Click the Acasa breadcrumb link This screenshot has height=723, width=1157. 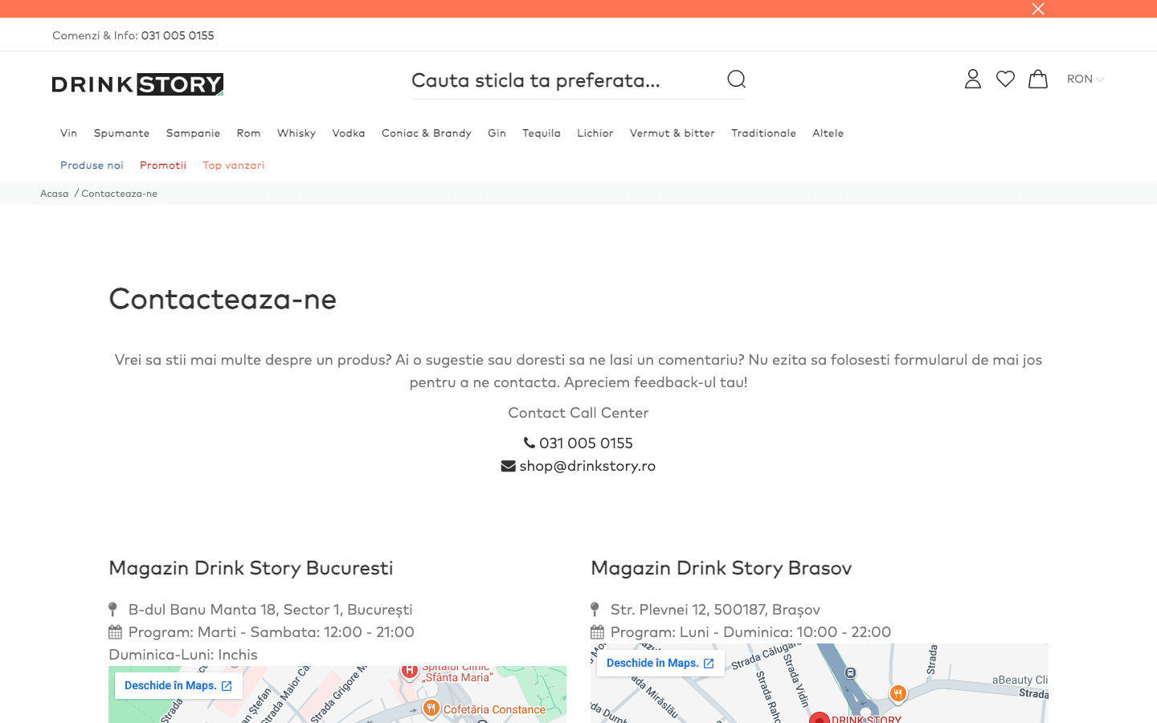pos(55,194)
